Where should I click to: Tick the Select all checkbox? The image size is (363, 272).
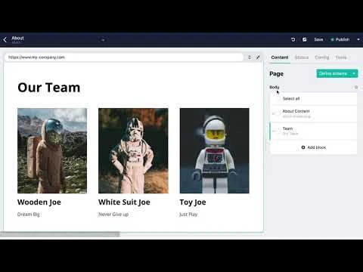278,98
